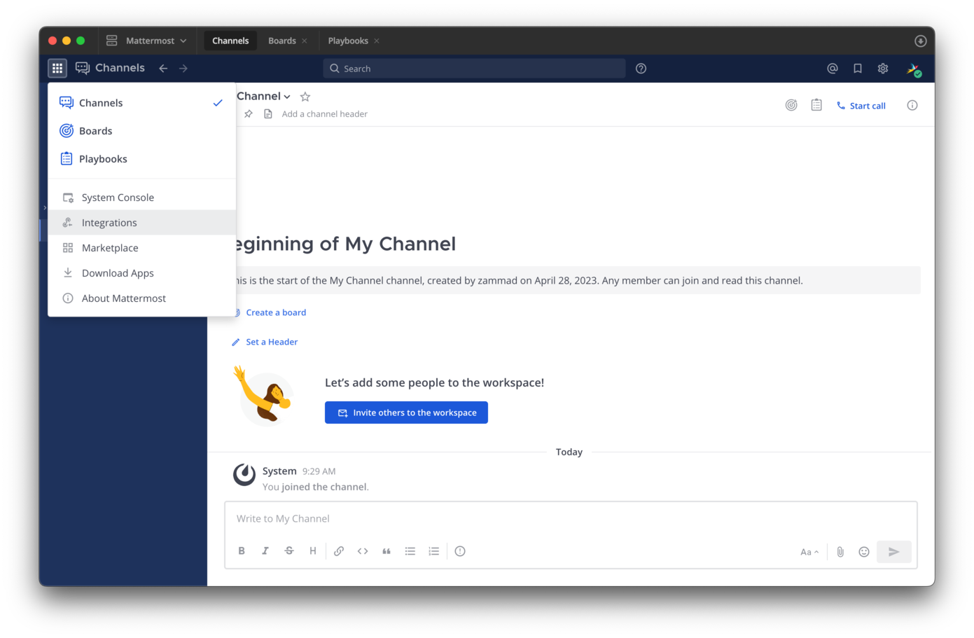Click the downloads icon in the title bar
Image resolution: width=974 pixels, height=638 pixels.
point(920,41)
